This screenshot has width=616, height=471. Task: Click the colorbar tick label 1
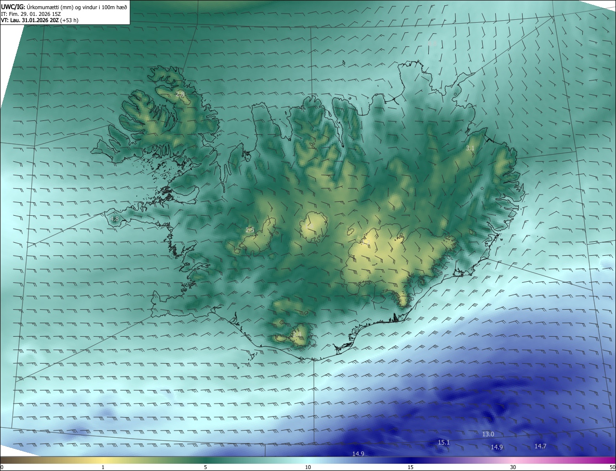point(103,467)
